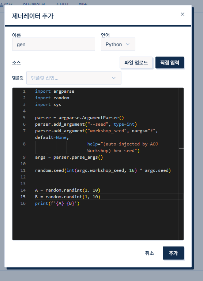Click line number 1 in the editor gutter
Image resolution: width=203 pixels, height=281 pixels.
pyautogui.click(x=24, y=91)
